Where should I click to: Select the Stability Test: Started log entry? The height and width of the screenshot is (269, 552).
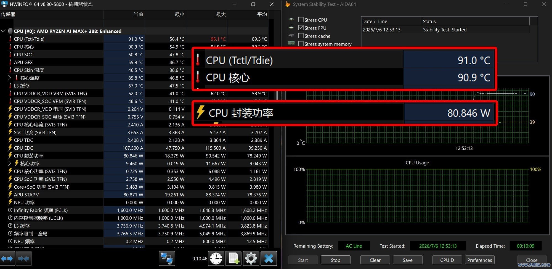pyautogui.click(x=445, y=30)
